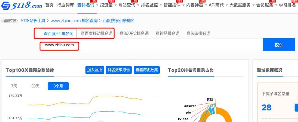Expand the API商城 dropdown arrow
298x122 pixels.
coord(227,5)
